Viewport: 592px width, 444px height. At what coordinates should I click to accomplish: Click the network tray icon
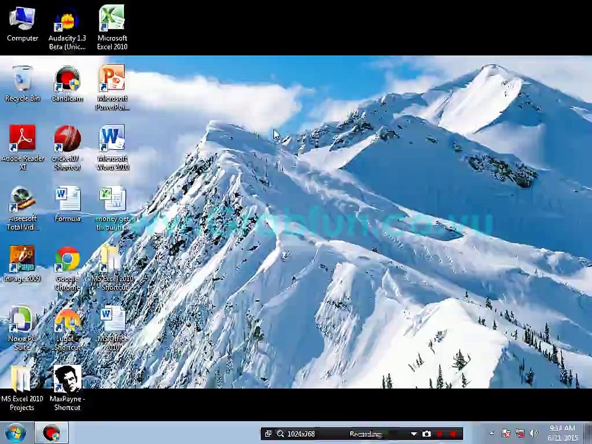point(520,434)
